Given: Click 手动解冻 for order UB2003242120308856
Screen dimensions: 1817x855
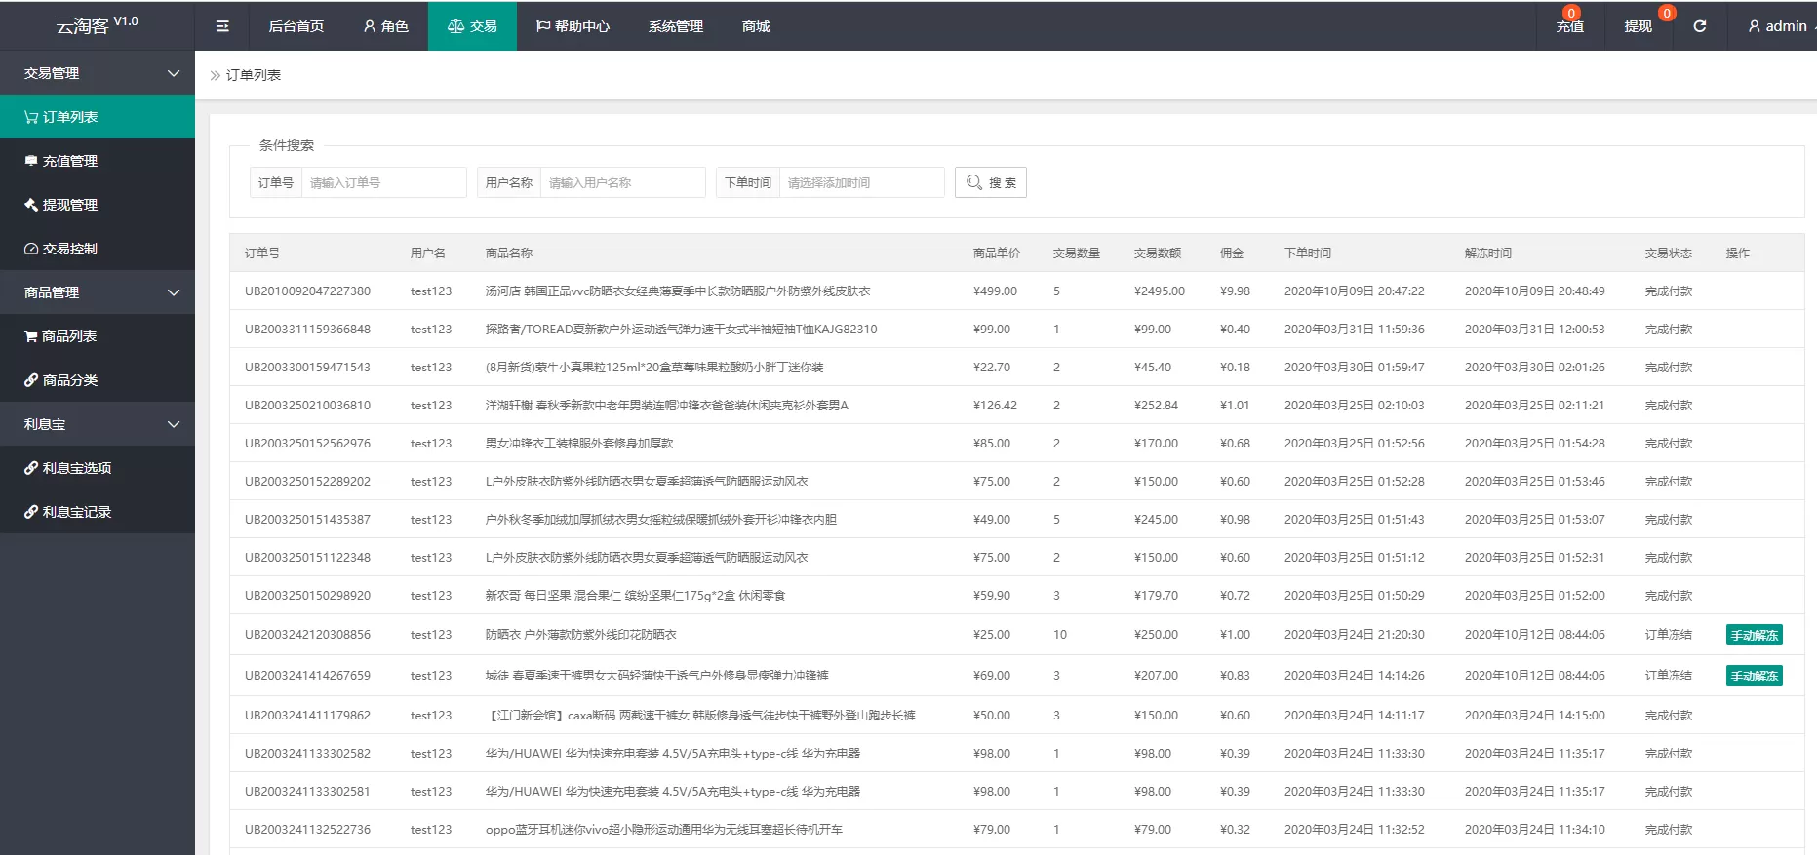Looking at the screenshot, I should pyautogui.click(x=1754, y=636).
